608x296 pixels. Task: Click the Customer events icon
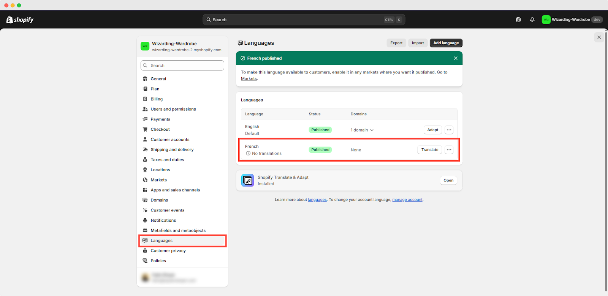[x=145, y=210]
